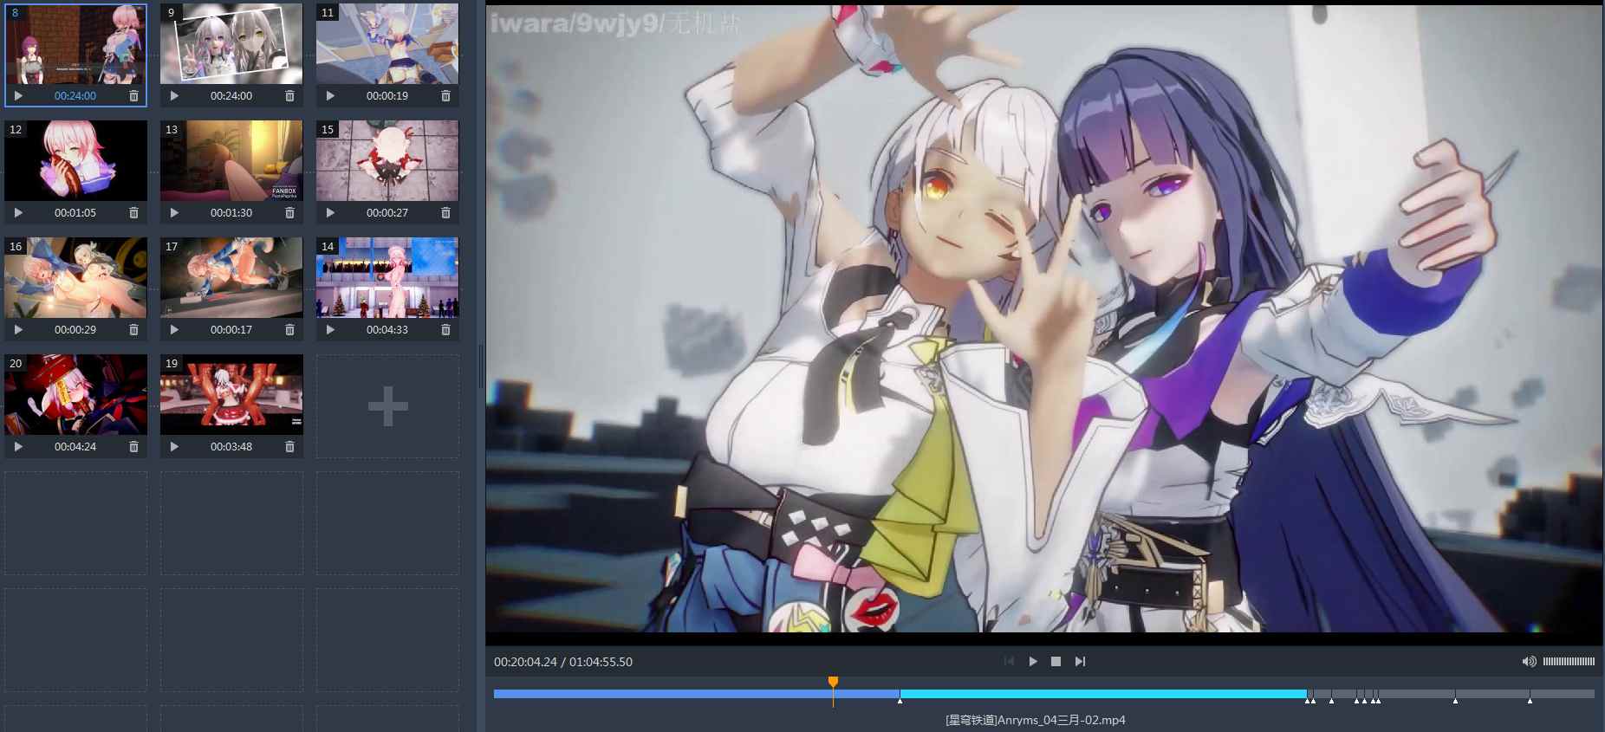The height and width of the screenshot is (732, 1605).
Task: Delete clip 8 with its trash icon
Action: [133, 96]
